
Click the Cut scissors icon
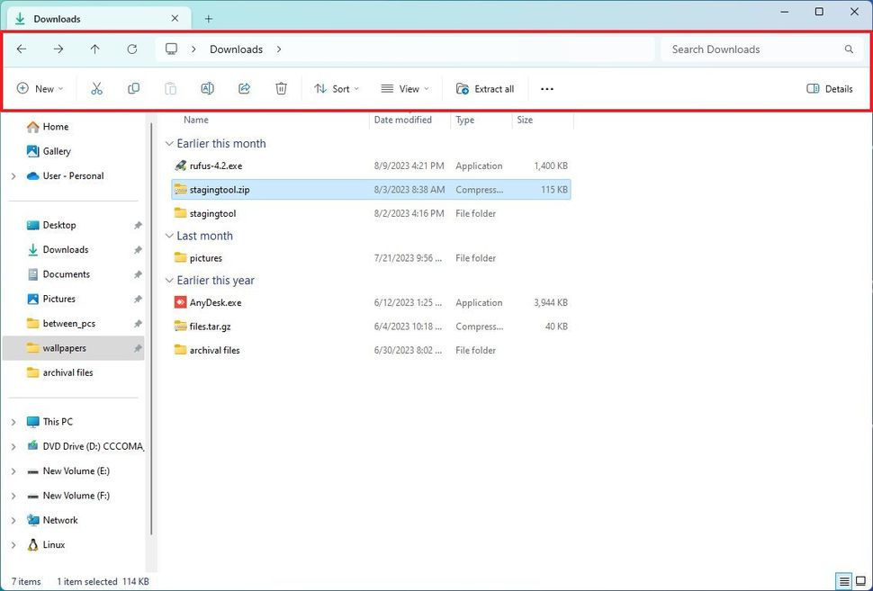(97, 88)
